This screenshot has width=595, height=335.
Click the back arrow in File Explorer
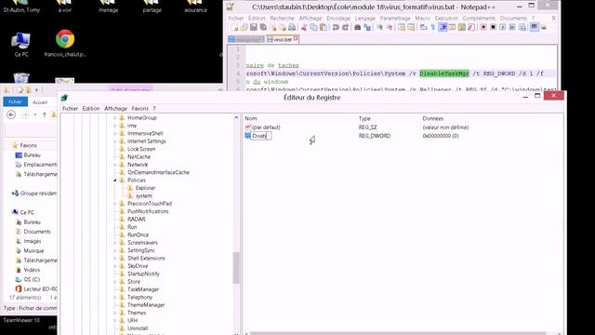point(11,114)
